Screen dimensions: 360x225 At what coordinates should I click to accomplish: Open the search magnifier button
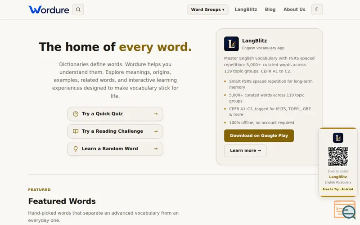coord(78,9)
